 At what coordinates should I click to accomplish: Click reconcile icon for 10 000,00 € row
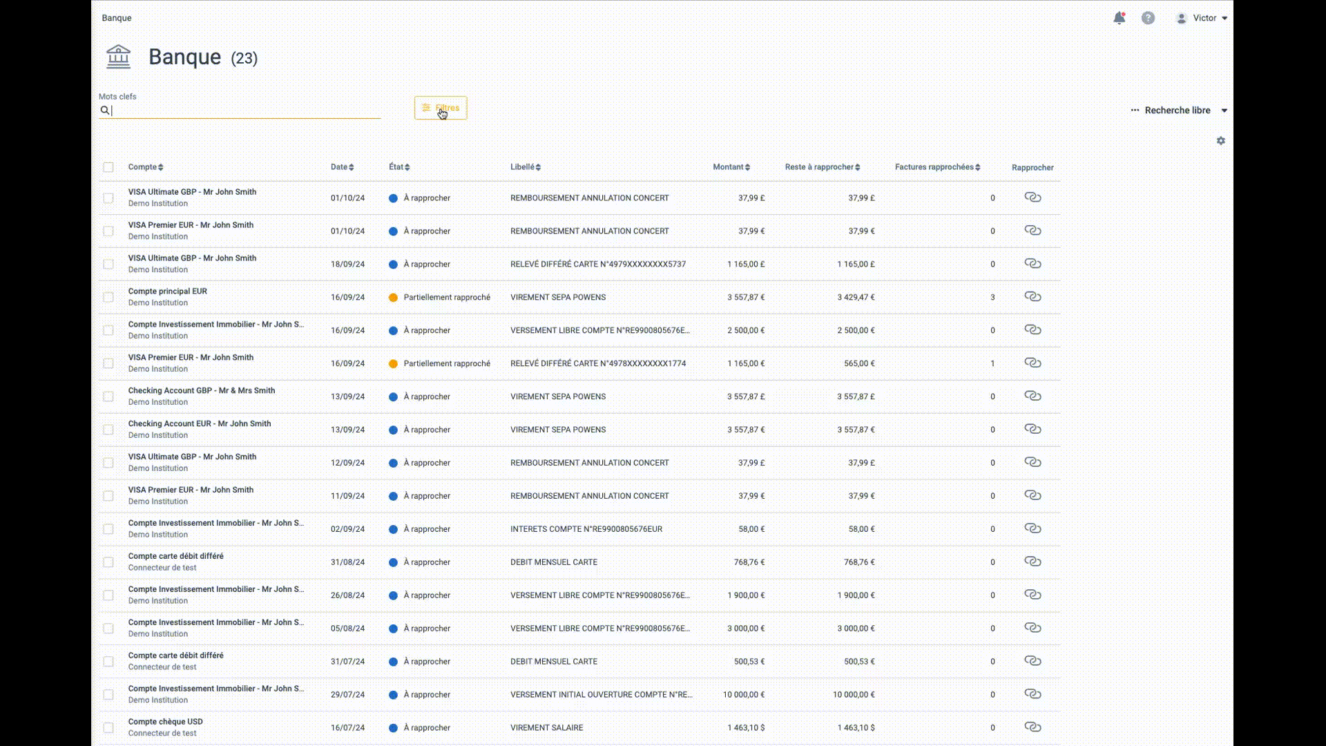click(1032, 694)
